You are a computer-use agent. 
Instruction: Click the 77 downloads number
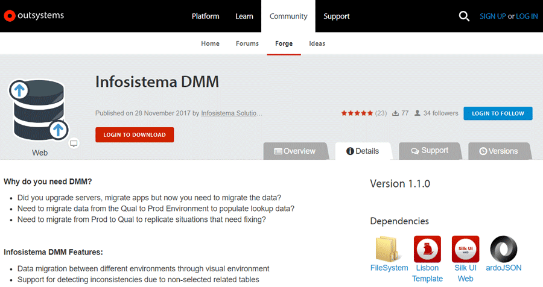[405, 113]
